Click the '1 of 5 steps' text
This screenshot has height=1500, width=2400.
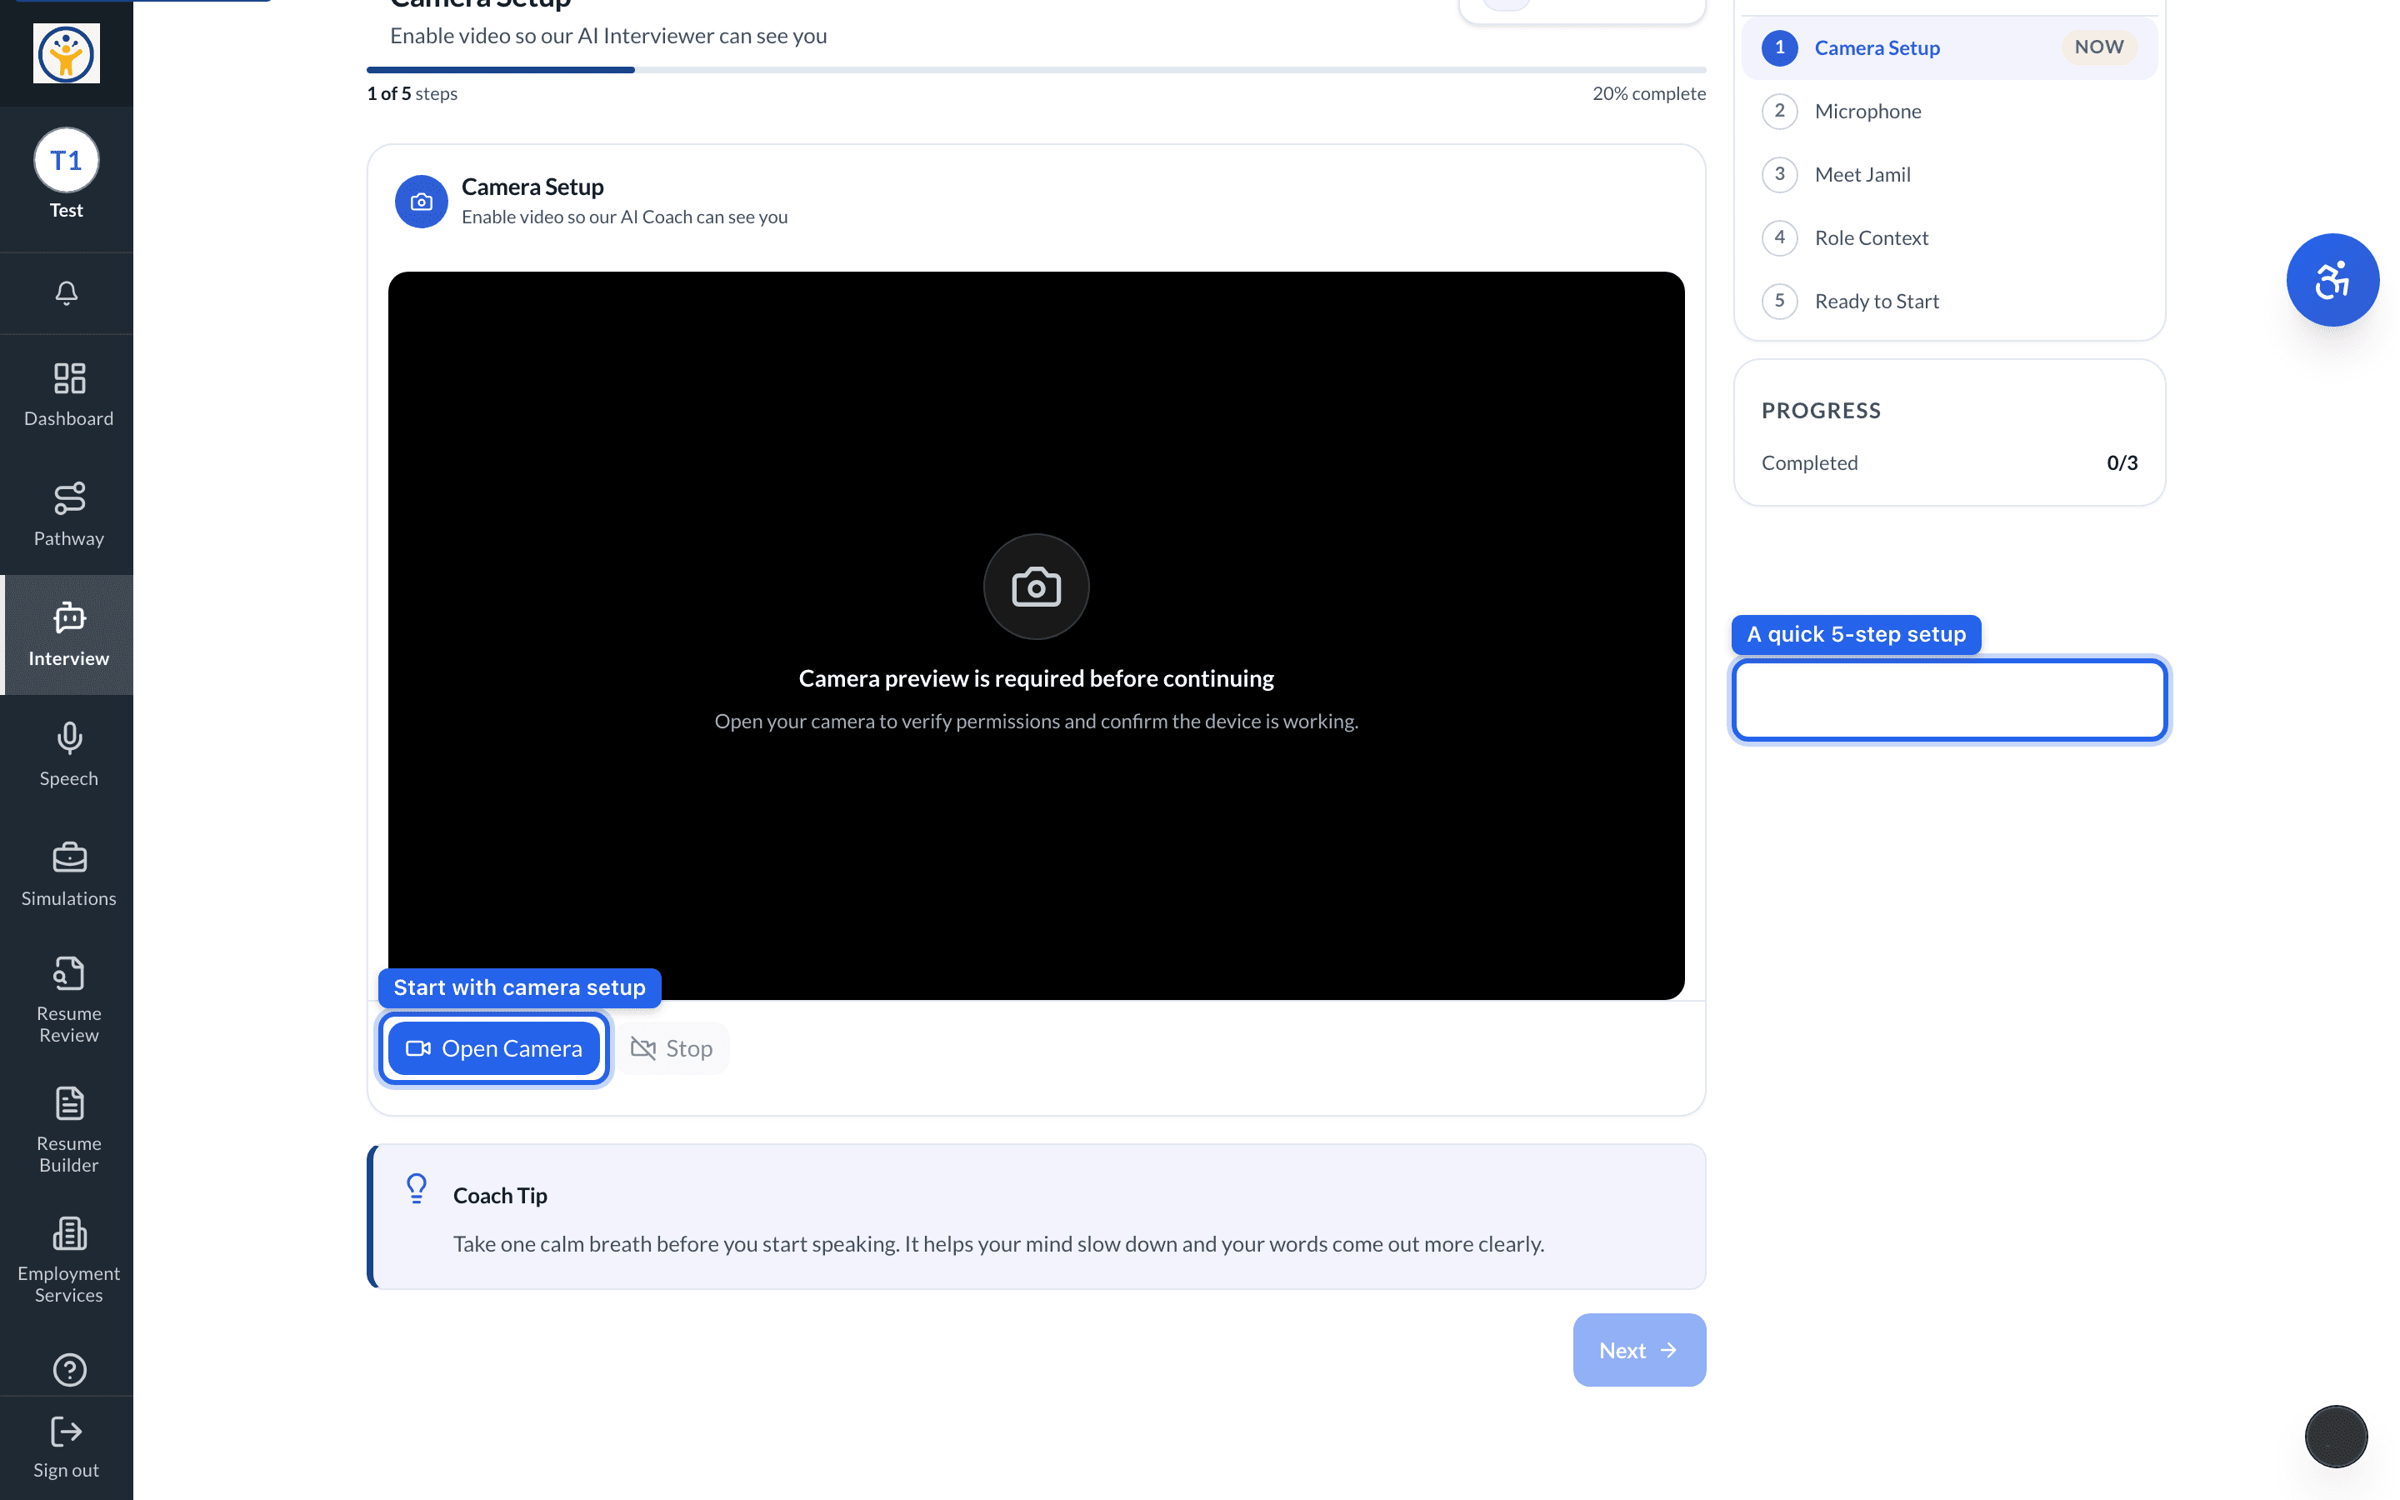tap(412, 93)
